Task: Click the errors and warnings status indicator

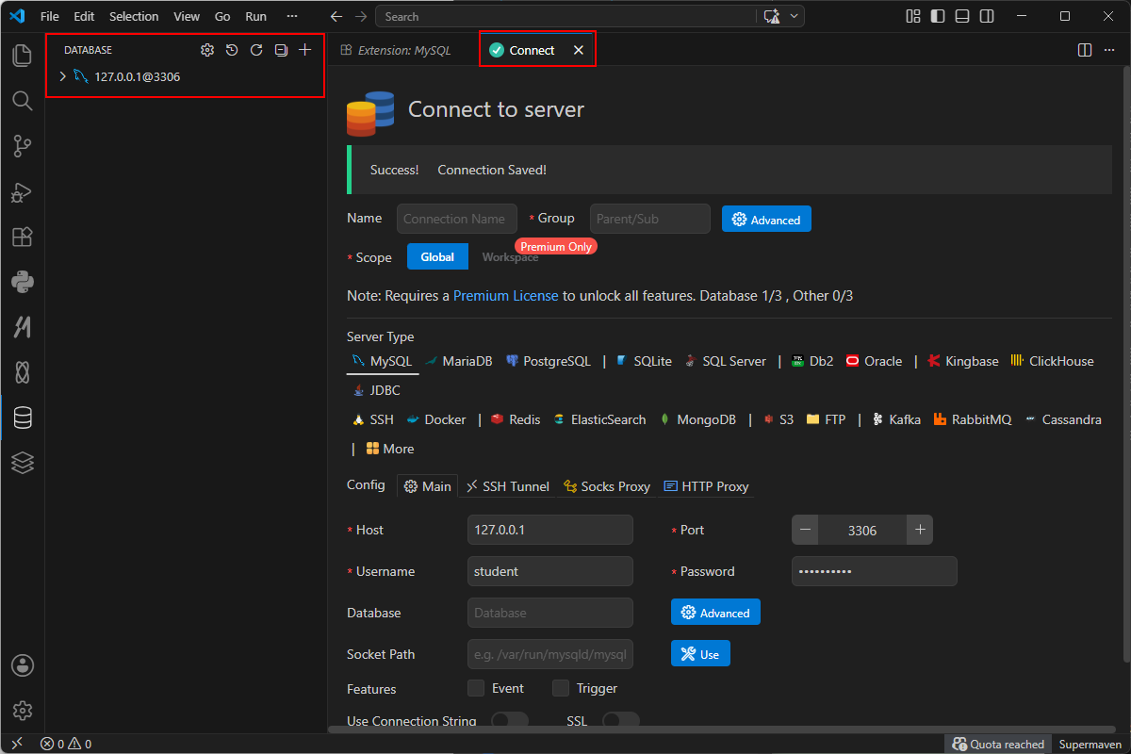Action: coord(66,744)
